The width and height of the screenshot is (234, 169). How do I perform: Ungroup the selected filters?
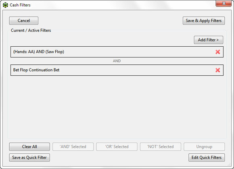pyautogui.click(x=204, y=146)
